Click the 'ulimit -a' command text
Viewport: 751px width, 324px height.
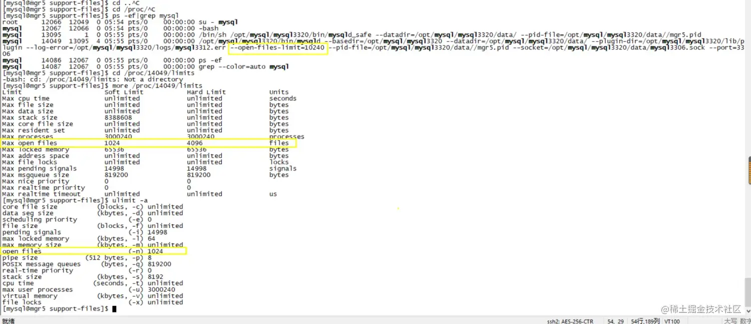click(x=130, y=200)
